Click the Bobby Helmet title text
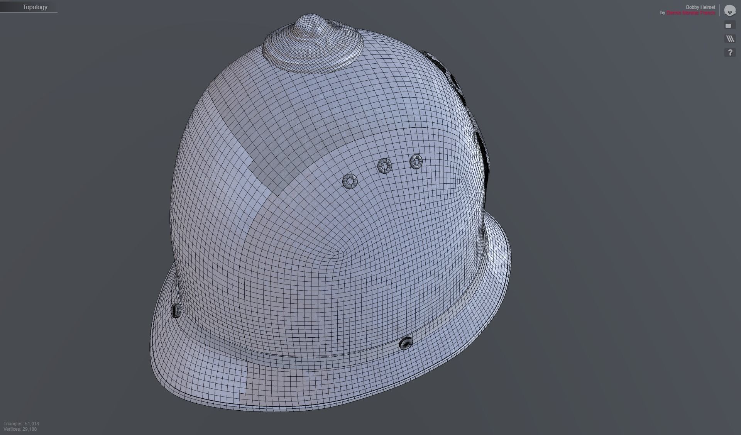Screen dimensions: 741x435 coord(700,7)
